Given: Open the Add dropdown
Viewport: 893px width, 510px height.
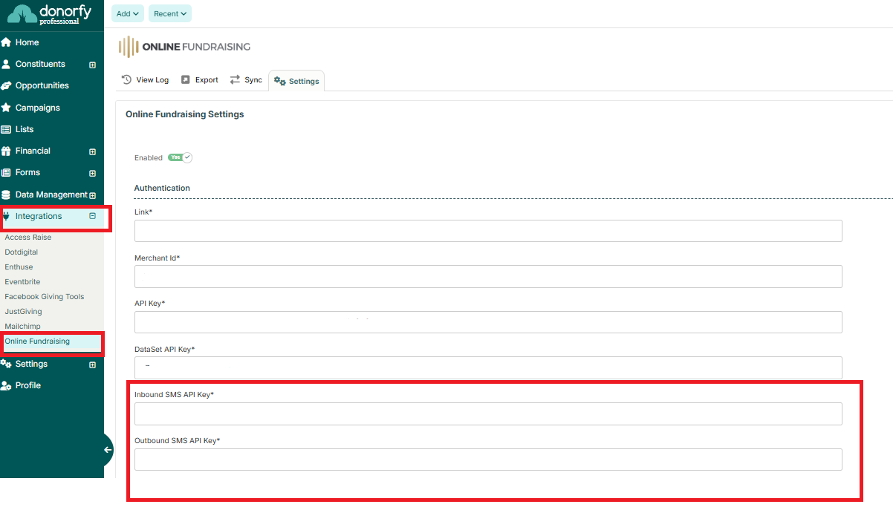Looking at the screenshot, I should pos(128,13).
